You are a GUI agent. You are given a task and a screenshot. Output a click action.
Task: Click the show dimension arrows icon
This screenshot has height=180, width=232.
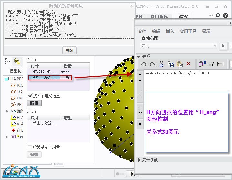pos(220,64)
